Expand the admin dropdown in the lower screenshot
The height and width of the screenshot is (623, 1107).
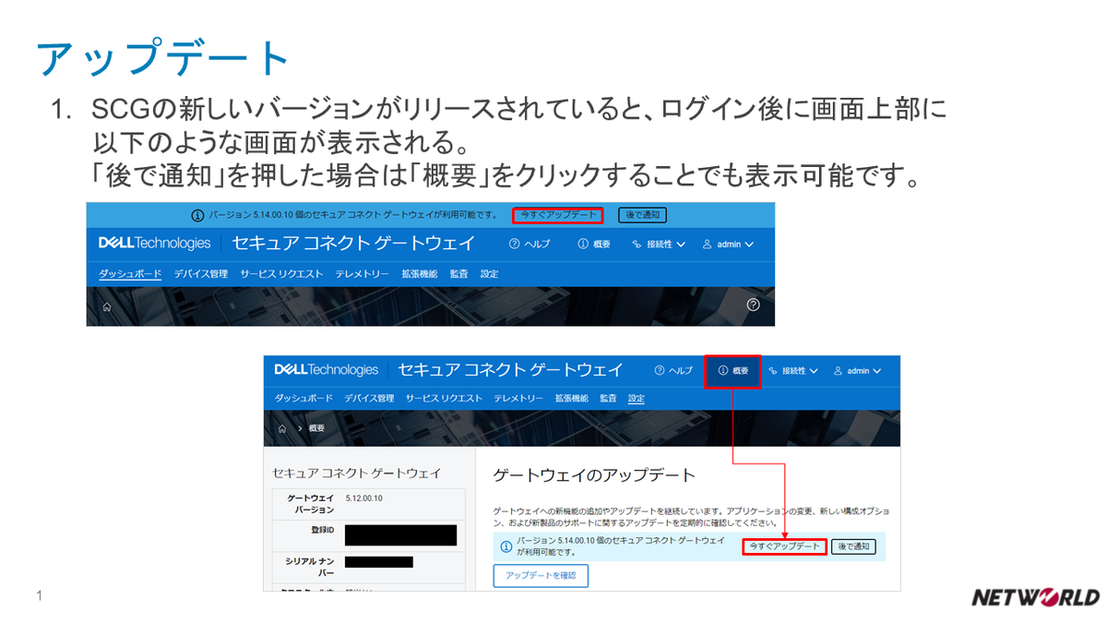[857, 370]
